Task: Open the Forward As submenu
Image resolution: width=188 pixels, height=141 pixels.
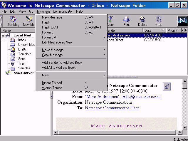Action: pos(71,37)
